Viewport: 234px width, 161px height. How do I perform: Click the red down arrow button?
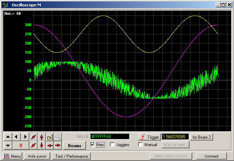click(41, 145)
